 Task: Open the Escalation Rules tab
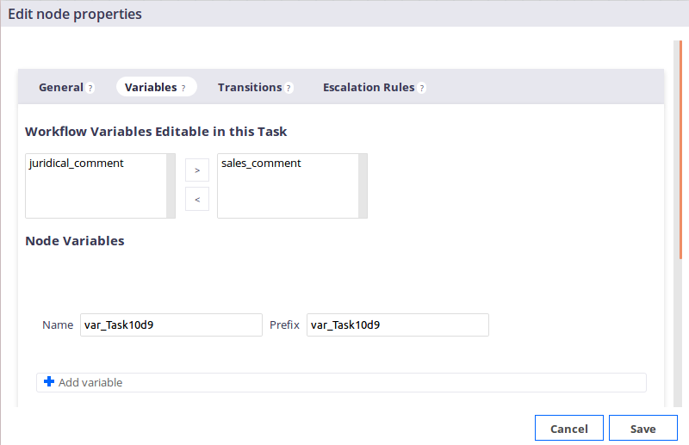pos(369,88)
